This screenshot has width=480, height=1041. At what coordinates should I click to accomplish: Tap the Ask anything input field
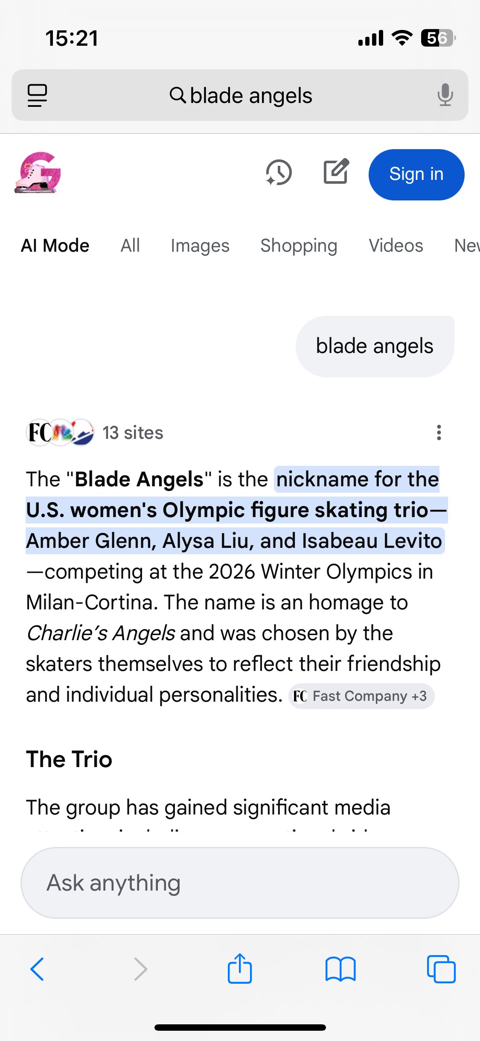tap(240, 883)
